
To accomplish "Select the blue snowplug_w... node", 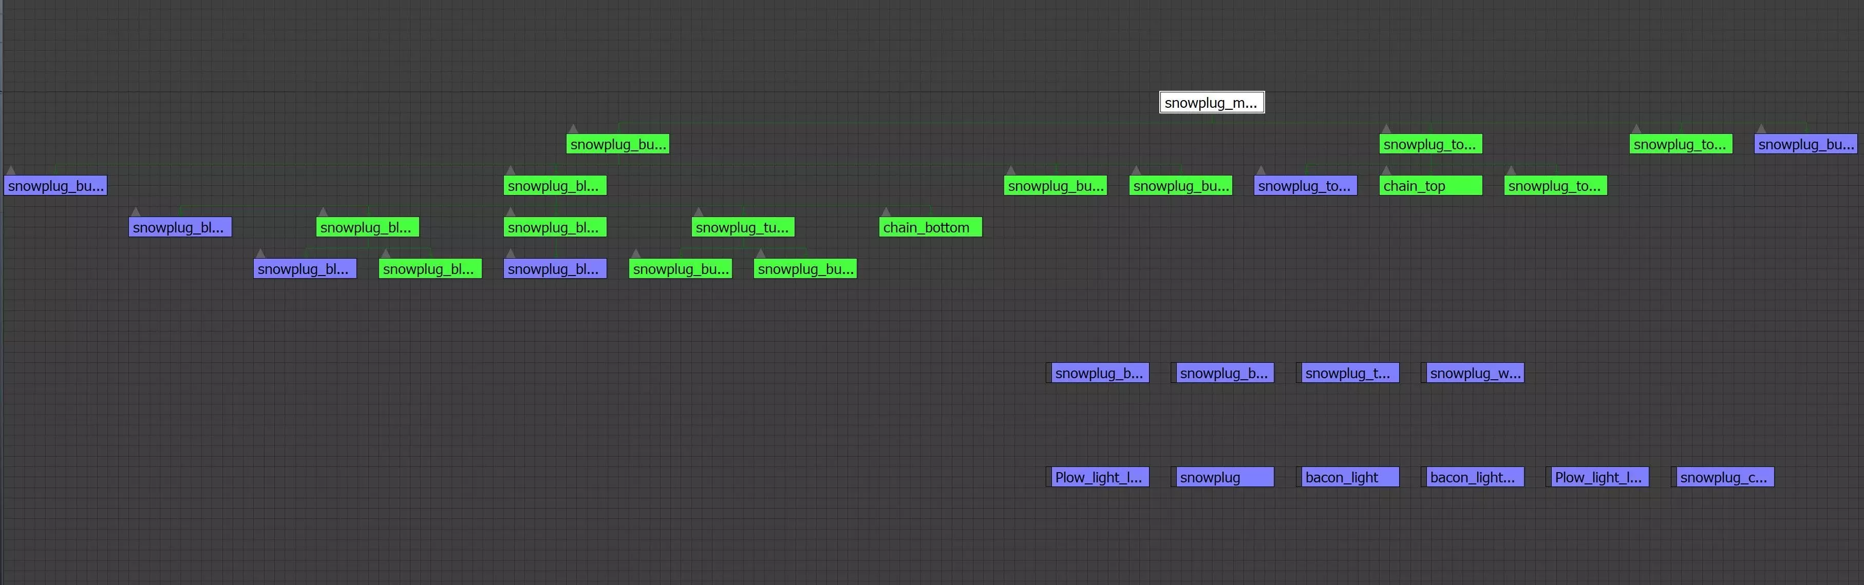I will 1475,373.
